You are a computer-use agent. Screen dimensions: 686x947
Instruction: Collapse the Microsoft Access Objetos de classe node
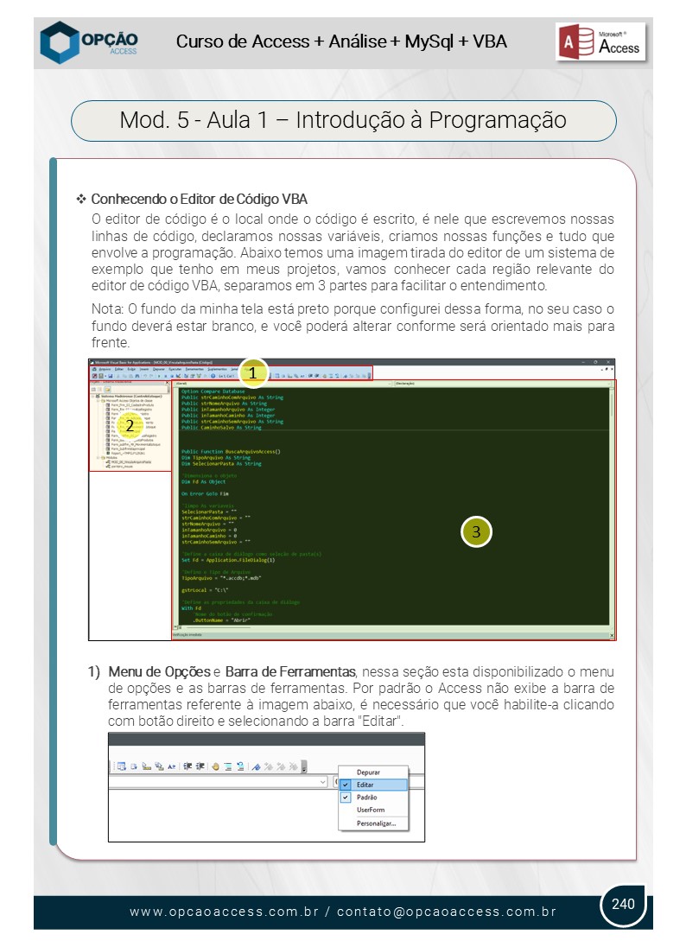click(98, 401)
